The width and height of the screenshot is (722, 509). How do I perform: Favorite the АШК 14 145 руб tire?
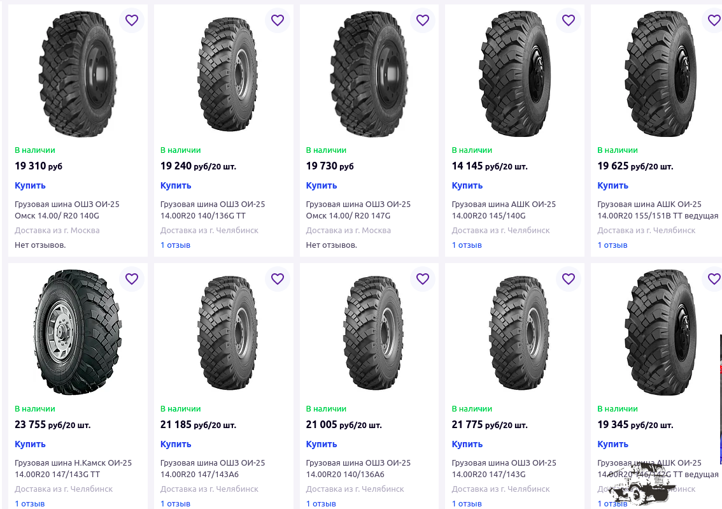tap(568, 20)
